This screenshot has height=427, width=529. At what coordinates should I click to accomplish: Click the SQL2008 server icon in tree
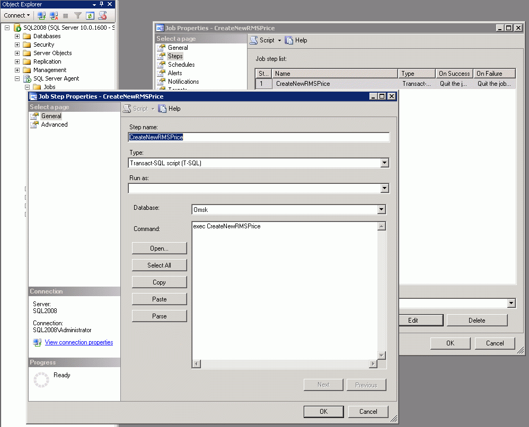(17, 28)
